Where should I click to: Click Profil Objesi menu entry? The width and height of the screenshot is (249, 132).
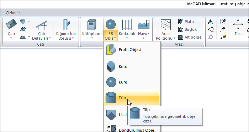132,50
